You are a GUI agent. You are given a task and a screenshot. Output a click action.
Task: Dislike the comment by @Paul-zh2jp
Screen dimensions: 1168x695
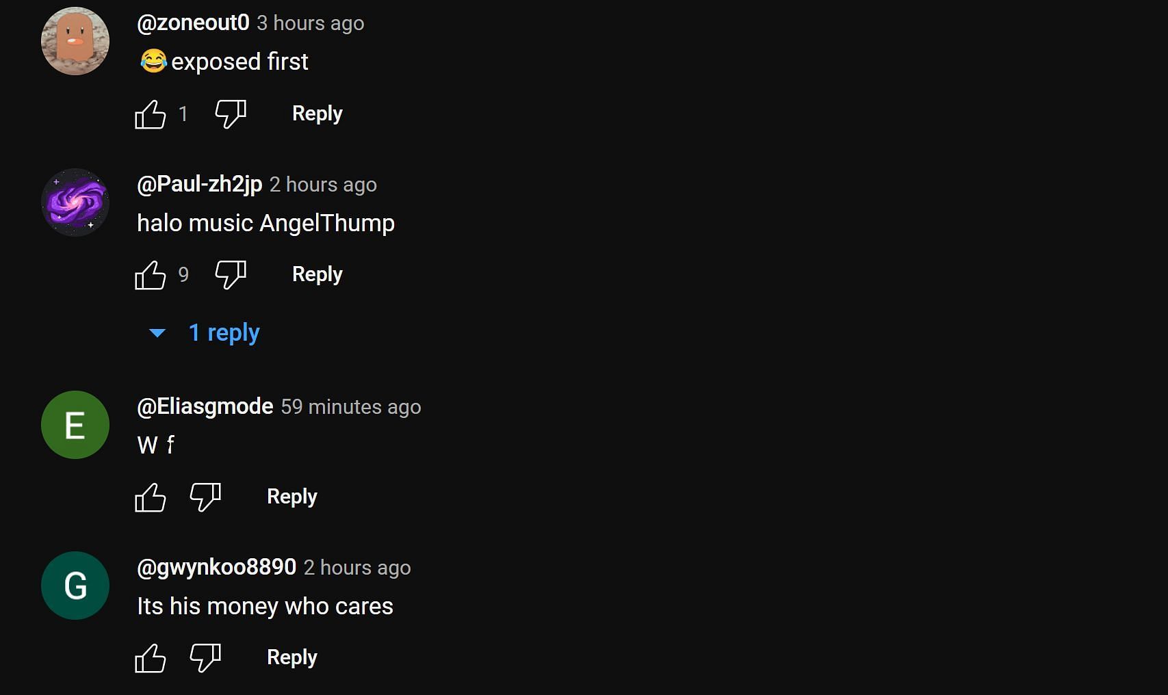pyautogui.click(x=231, y=275)
